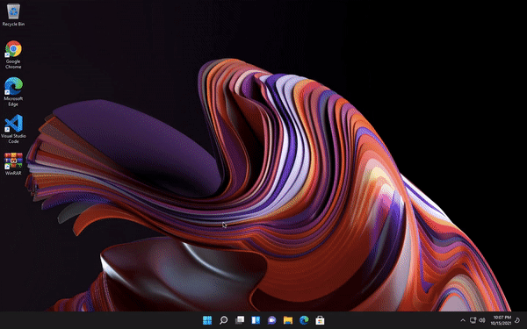
Task: Open the Widgets panel
Action: (256, 320)
